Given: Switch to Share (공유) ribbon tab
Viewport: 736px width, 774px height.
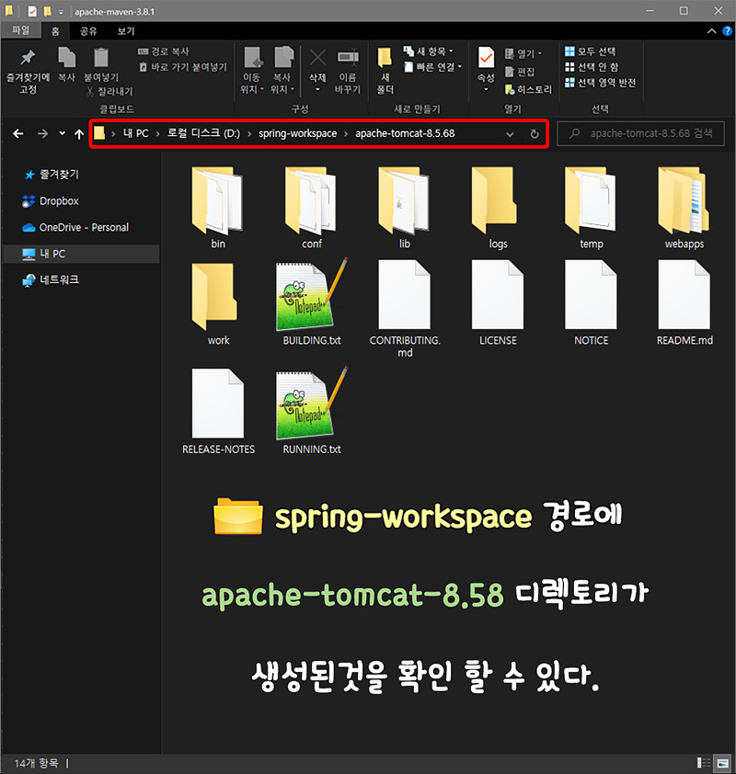Looking at the screenshot, I should click(x=88, y=31).
